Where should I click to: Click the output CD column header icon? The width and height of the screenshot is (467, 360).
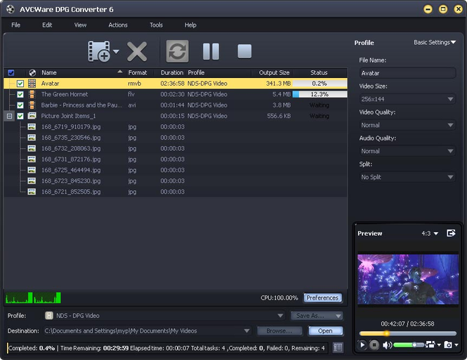click(32, 72)
